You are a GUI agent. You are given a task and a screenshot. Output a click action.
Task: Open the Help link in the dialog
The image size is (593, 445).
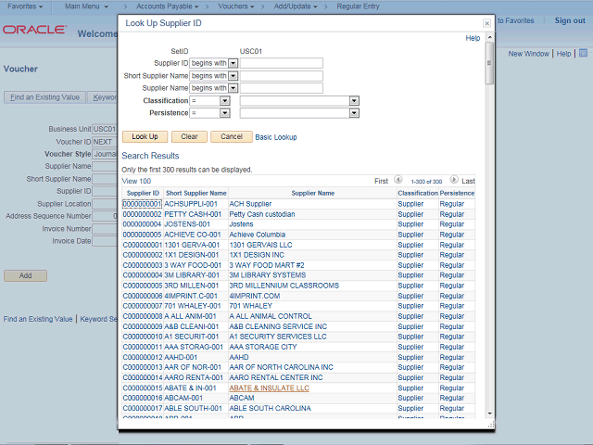point(473,39)
